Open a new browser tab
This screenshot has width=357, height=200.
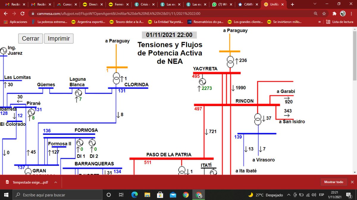coord(292,4)
